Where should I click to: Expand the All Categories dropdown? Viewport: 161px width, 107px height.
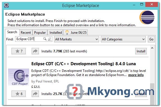123,39
